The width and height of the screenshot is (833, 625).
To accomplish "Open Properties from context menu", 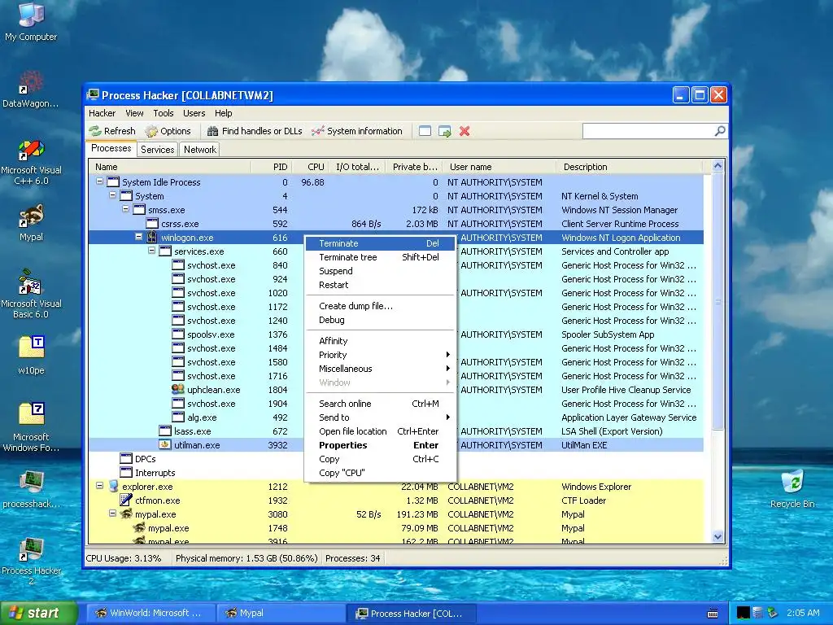I will click(x=381, y=445).
